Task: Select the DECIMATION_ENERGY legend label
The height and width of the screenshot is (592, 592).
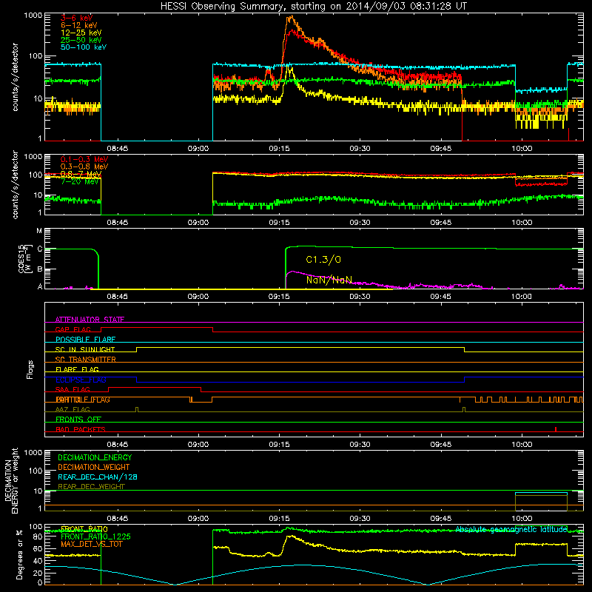Action: tap(95, 457)
